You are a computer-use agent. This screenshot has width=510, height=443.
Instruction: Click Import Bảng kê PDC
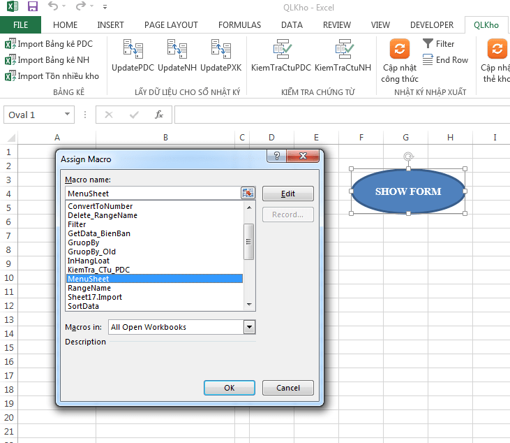pos(49,44)
